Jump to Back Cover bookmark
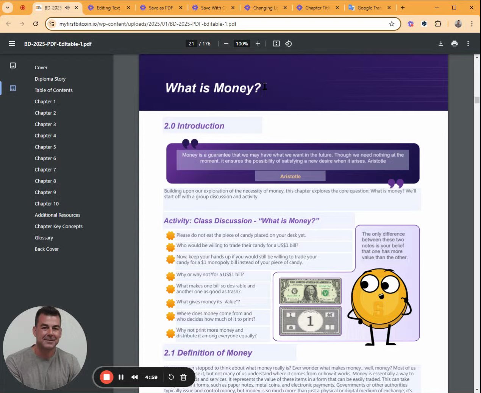Viewport: 481px width, 393px height. [x=47, y=249]
